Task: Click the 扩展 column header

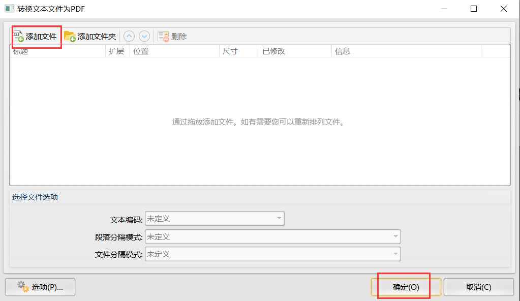Action: pyautogui.click(x=117, y=51)
